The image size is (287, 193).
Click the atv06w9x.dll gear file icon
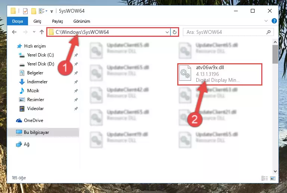[x=185, y=73]
